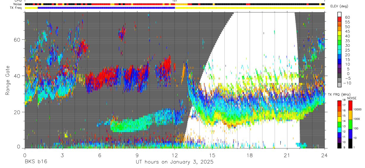Pick the amber swatch in NOISE colorbar
365x168 pixels.
tap(350, 114)
